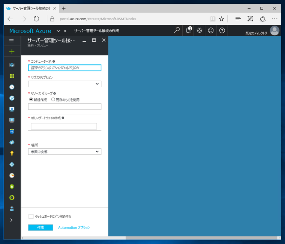The height and width of the screenshot is (244, 285).
Task: Click the Microsoft Azure logo text
Action: pos(30,31)
